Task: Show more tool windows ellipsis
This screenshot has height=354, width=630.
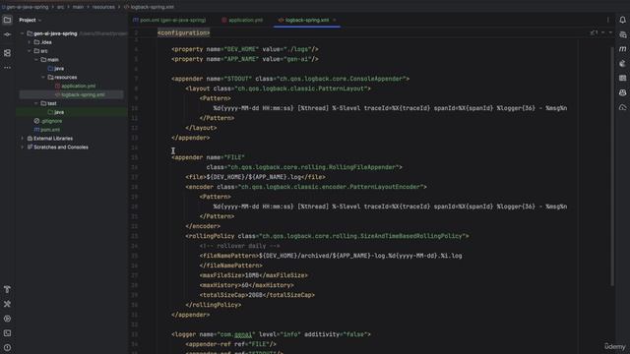Action: tap(7, 68)
